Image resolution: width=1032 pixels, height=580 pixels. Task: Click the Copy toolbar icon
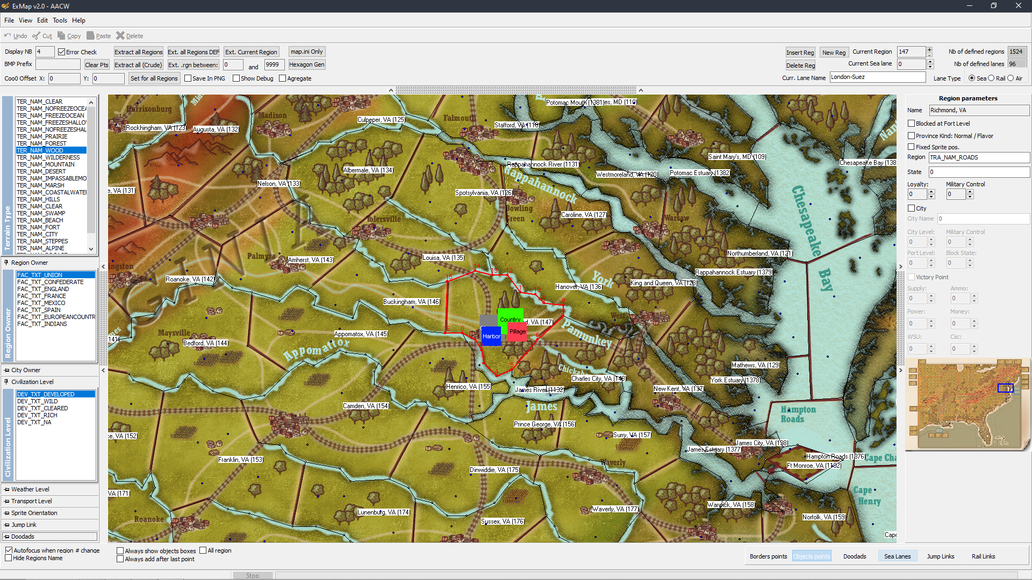pyautogui.click(x=61, y=36)
